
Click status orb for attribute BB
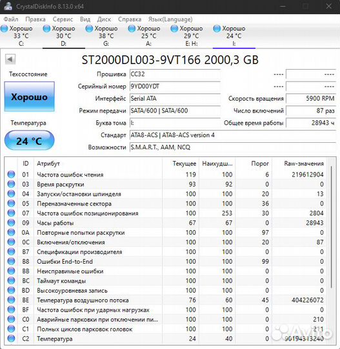click(11, 271)
